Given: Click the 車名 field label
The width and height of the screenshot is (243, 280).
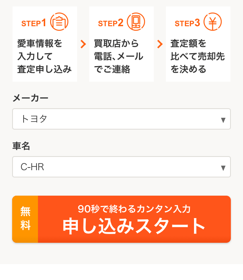Looking at the screenshot, I should pos(21,146).
